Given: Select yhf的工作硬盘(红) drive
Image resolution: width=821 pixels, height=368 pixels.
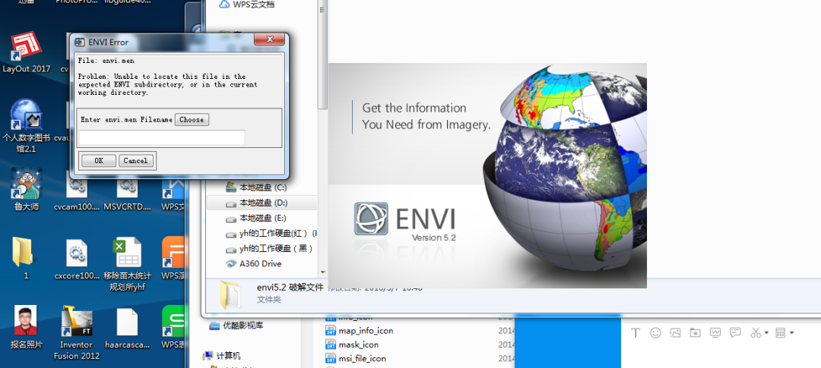Looking at the screenshot, I should [271, 233].
